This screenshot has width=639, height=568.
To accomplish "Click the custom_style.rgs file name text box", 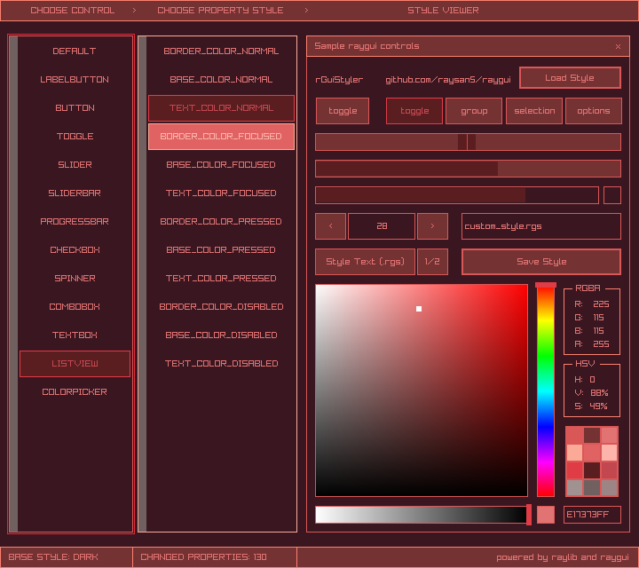I will coord(540,226).
